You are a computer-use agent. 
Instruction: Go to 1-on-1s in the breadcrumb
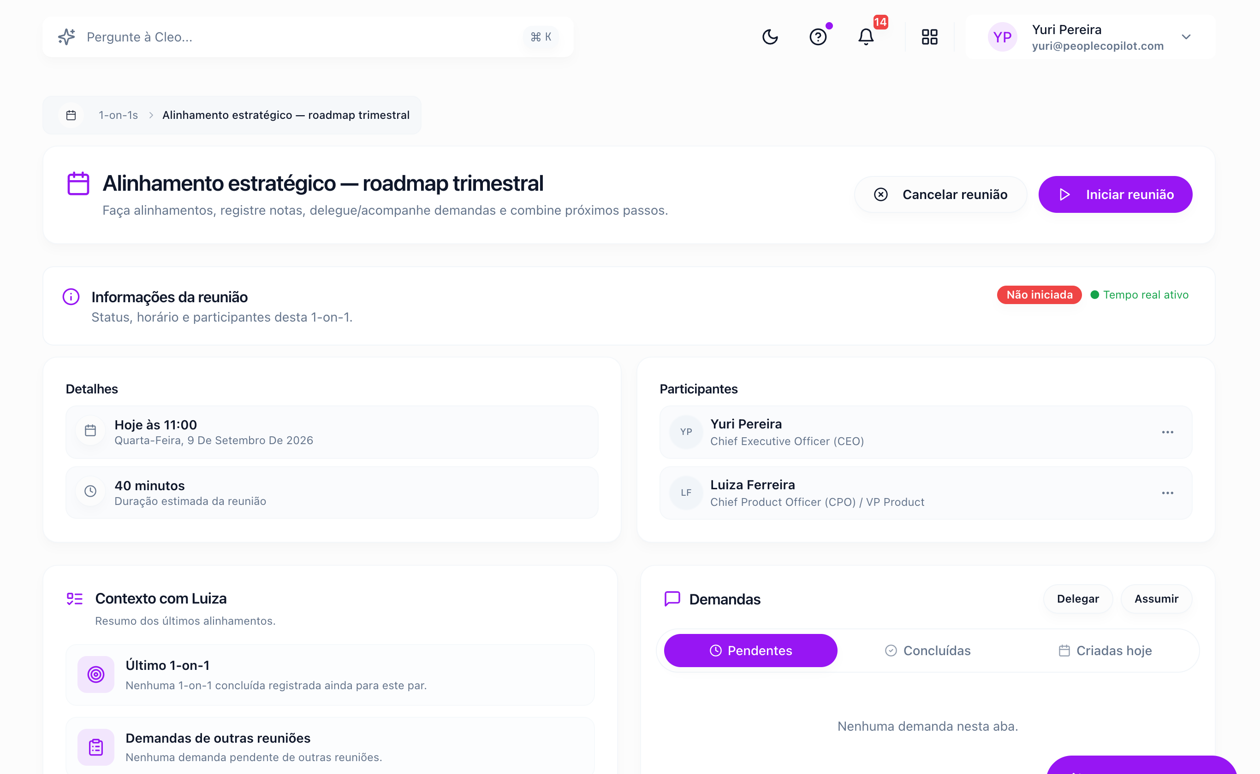pyautogui.click(x=119, y=115)
